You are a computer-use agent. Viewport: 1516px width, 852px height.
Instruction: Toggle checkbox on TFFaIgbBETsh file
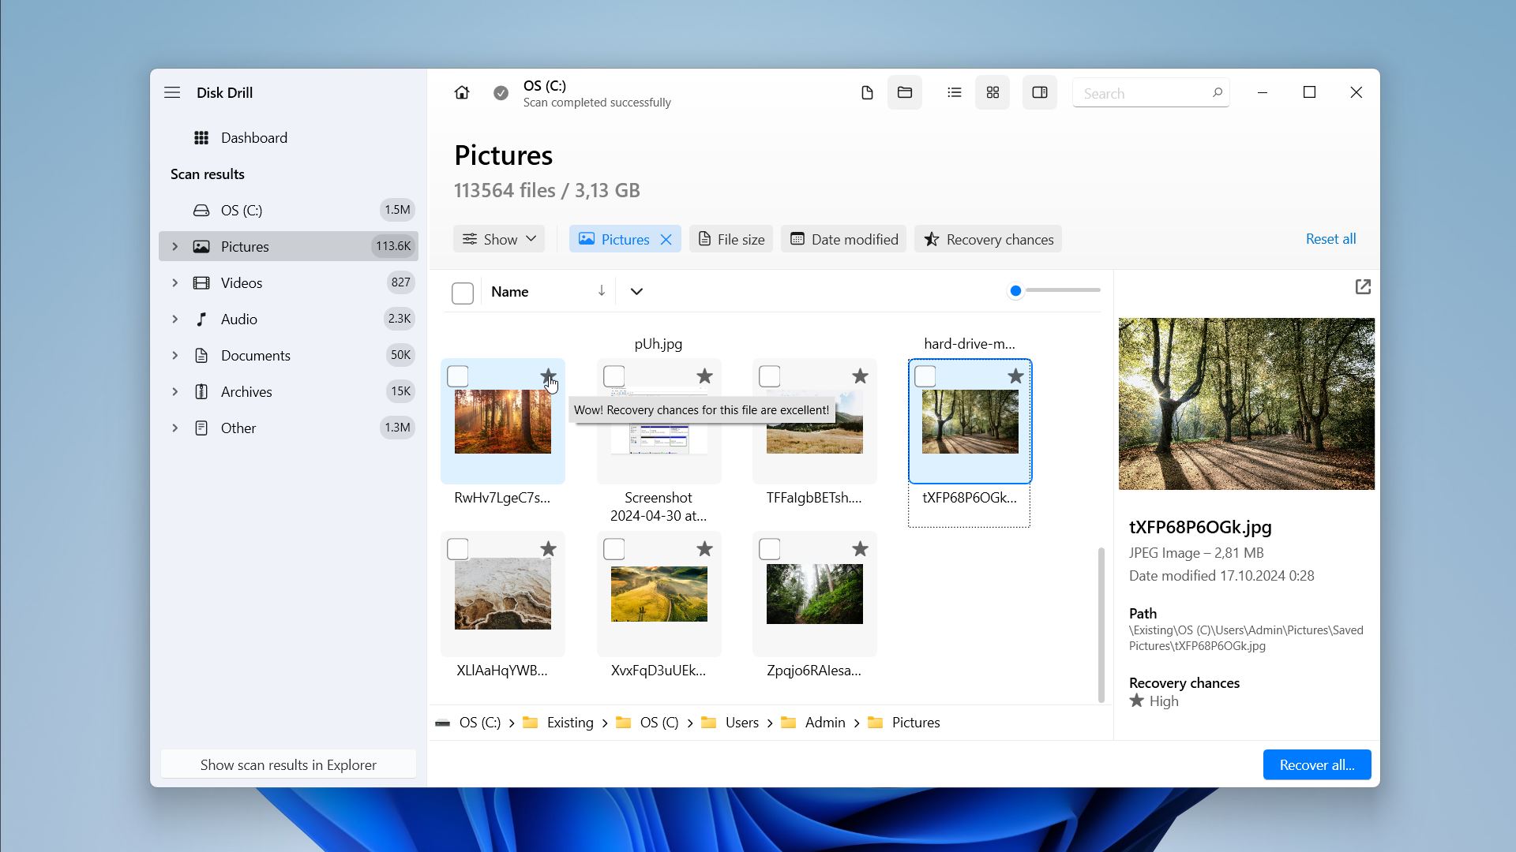tap(771, 376)
